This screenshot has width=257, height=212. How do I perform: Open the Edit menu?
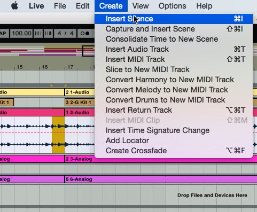tap(83, 6)
